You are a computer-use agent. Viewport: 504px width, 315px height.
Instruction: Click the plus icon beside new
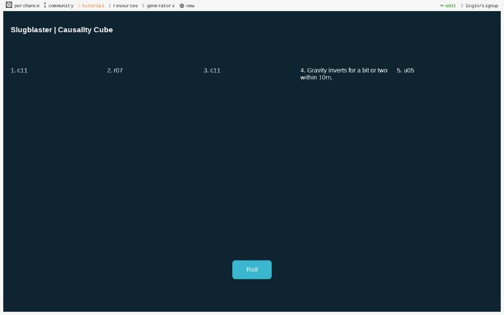point(182,6)
